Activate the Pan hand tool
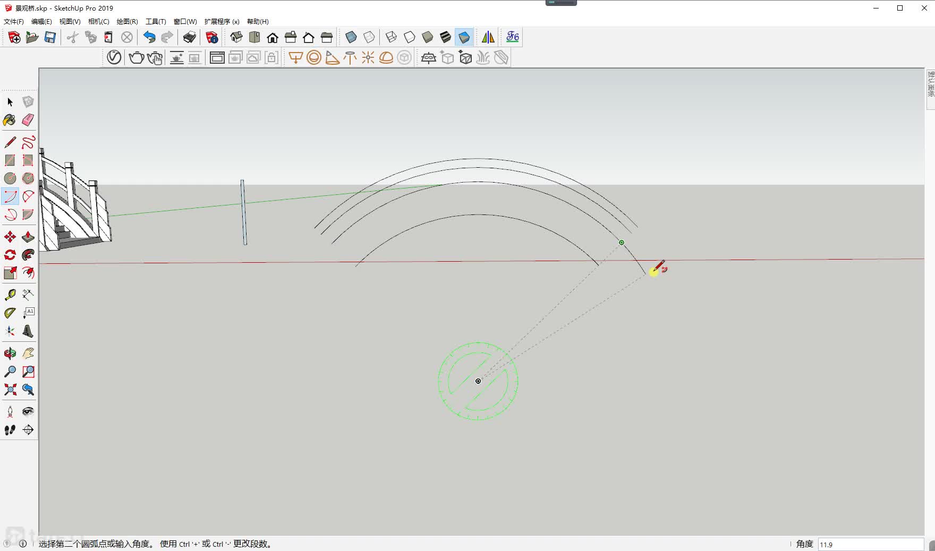Viewport: 935px width, 551px height. [x=28, y=354]
